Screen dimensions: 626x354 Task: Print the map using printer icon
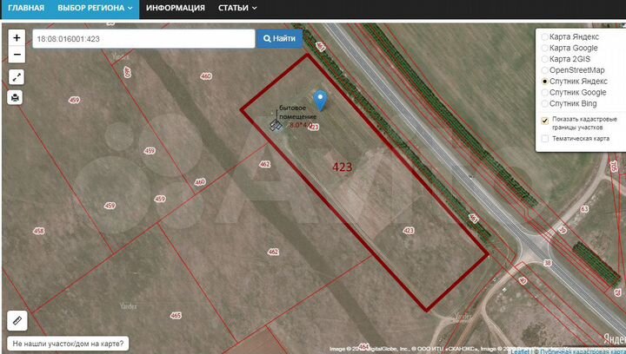15,97
